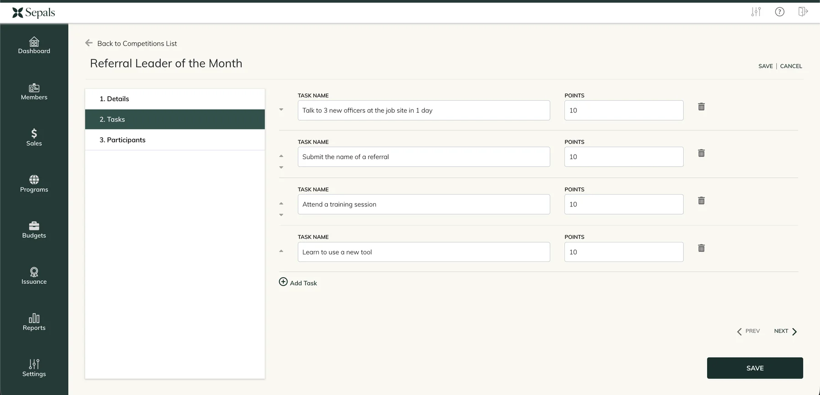Delete the 'Attend a training session' task
Screen dimensions: 820x395
click(x=702, y=200)
